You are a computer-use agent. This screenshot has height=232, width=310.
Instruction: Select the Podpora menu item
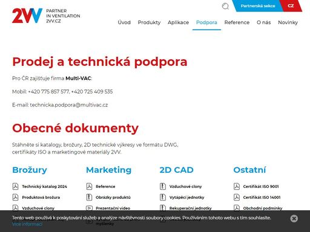[x=206, y=22]
